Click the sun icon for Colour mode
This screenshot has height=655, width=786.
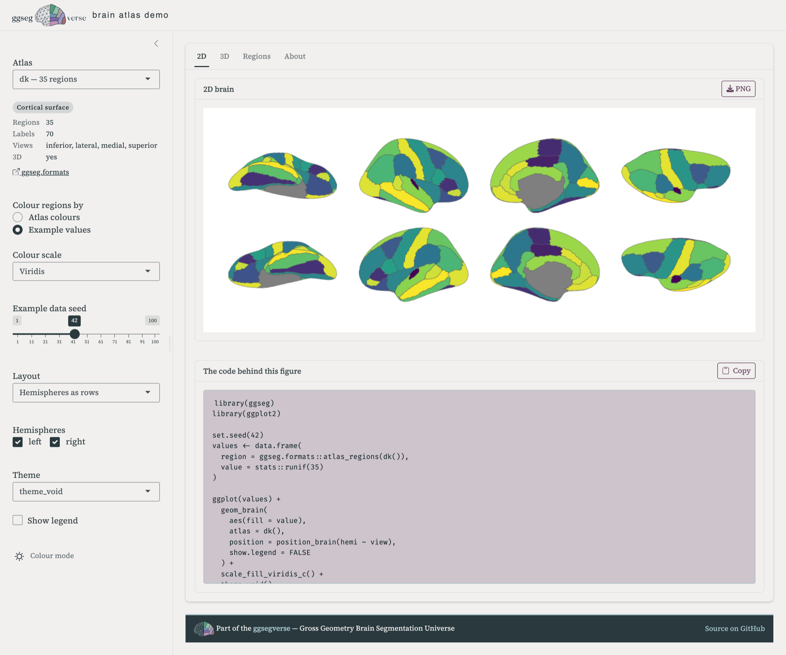click(x=19, y=556)
